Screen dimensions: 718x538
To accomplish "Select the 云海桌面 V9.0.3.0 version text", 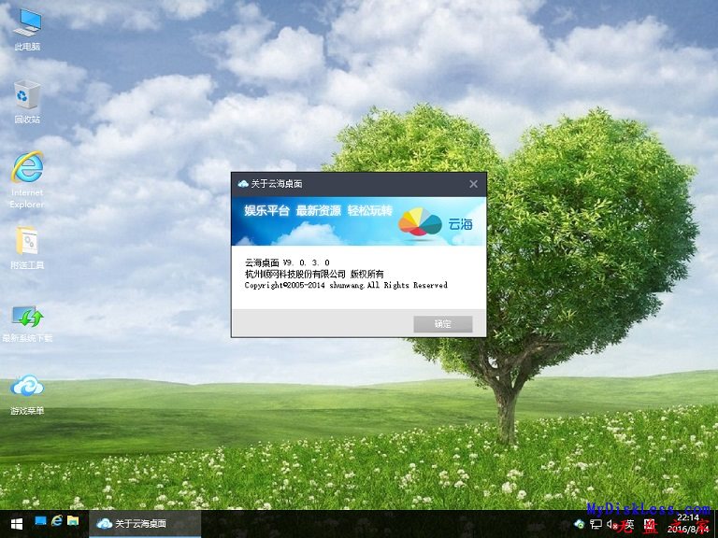I will coord(287,262).
